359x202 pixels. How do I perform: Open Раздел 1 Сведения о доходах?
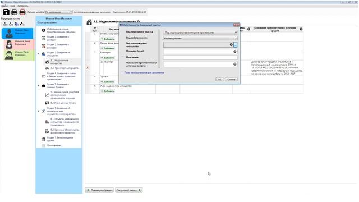pos(58,38)
